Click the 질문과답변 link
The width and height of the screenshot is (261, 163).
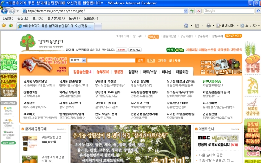coord(169,36)
